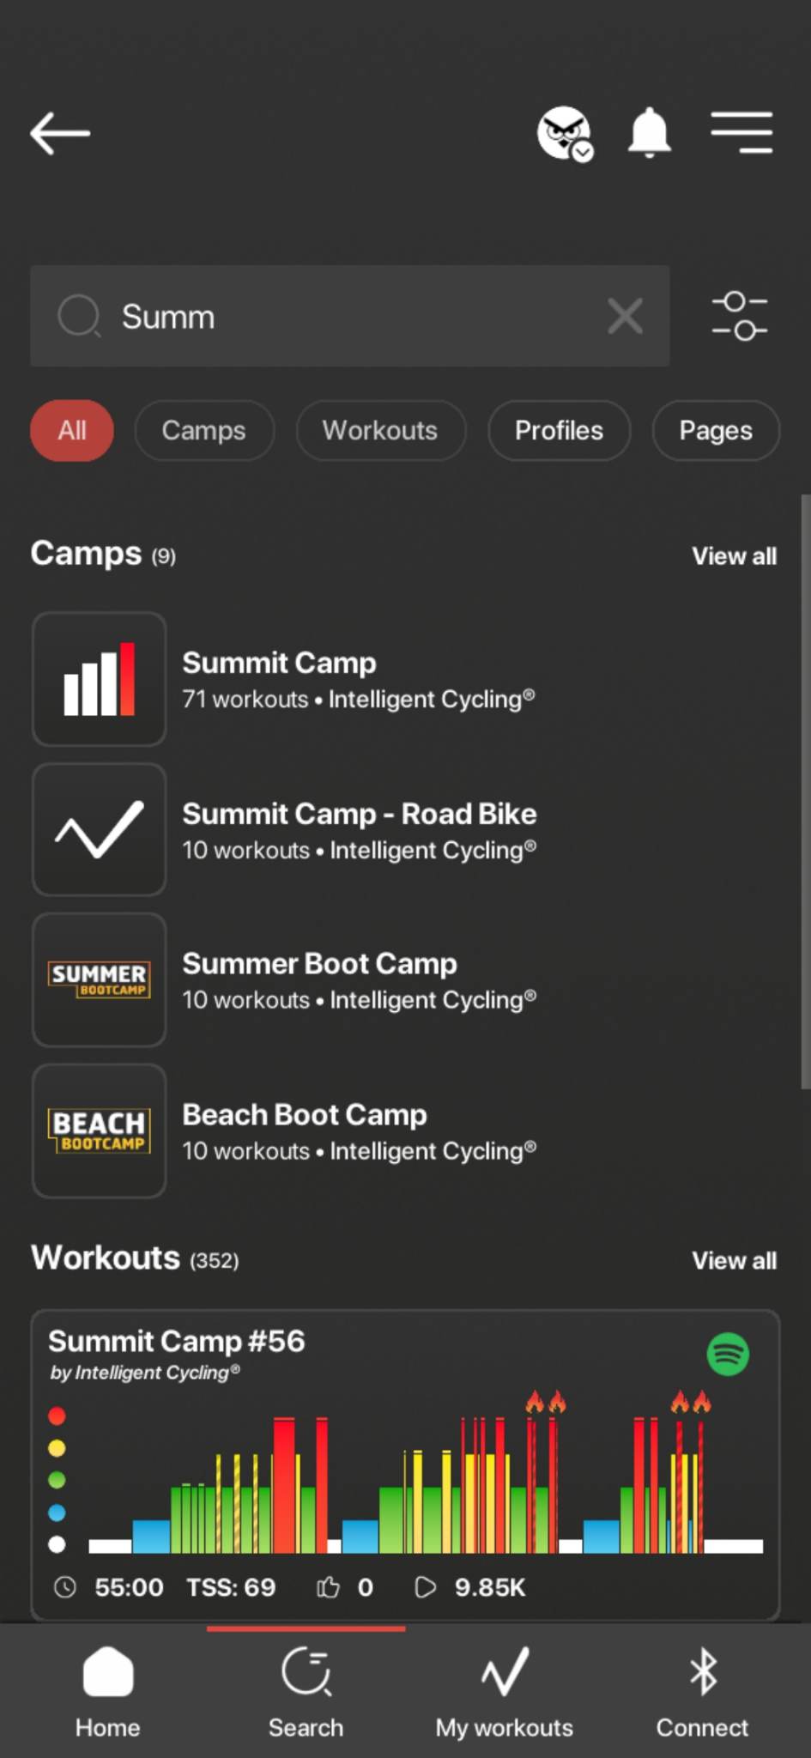Open the owl profile avatar
Image resolution: width=811 pixels, height=1758 pixels.
click(x=564, y=133)
